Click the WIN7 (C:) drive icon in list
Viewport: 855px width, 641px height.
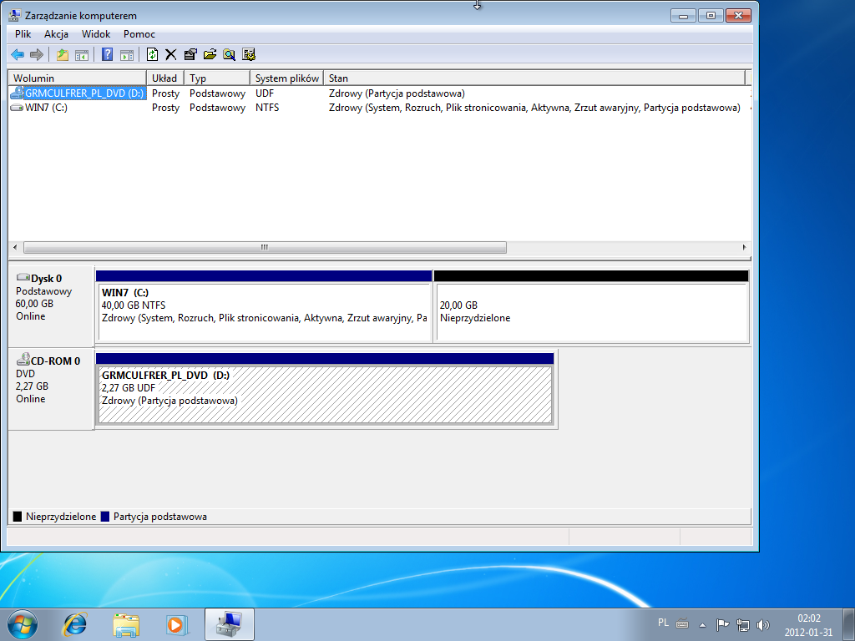(x=17, y=108)
